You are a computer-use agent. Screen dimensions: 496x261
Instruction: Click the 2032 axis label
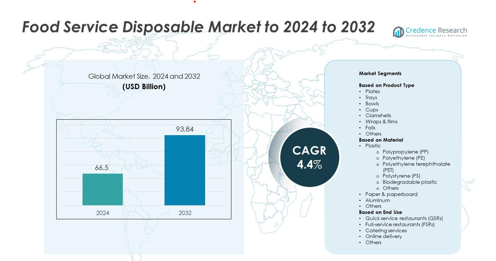coord(185,213)
